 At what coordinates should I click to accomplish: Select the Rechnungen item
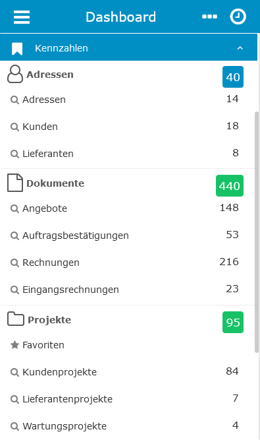[x=124, y=263]
